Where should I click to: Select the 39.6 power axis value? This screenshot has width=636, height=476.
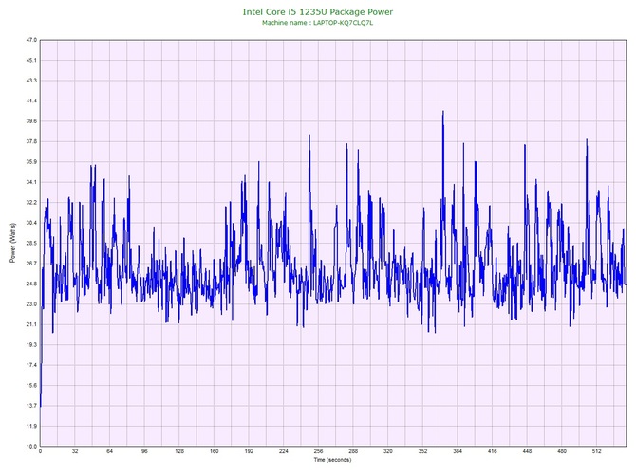pyautogui.click(x=31, y=121)
